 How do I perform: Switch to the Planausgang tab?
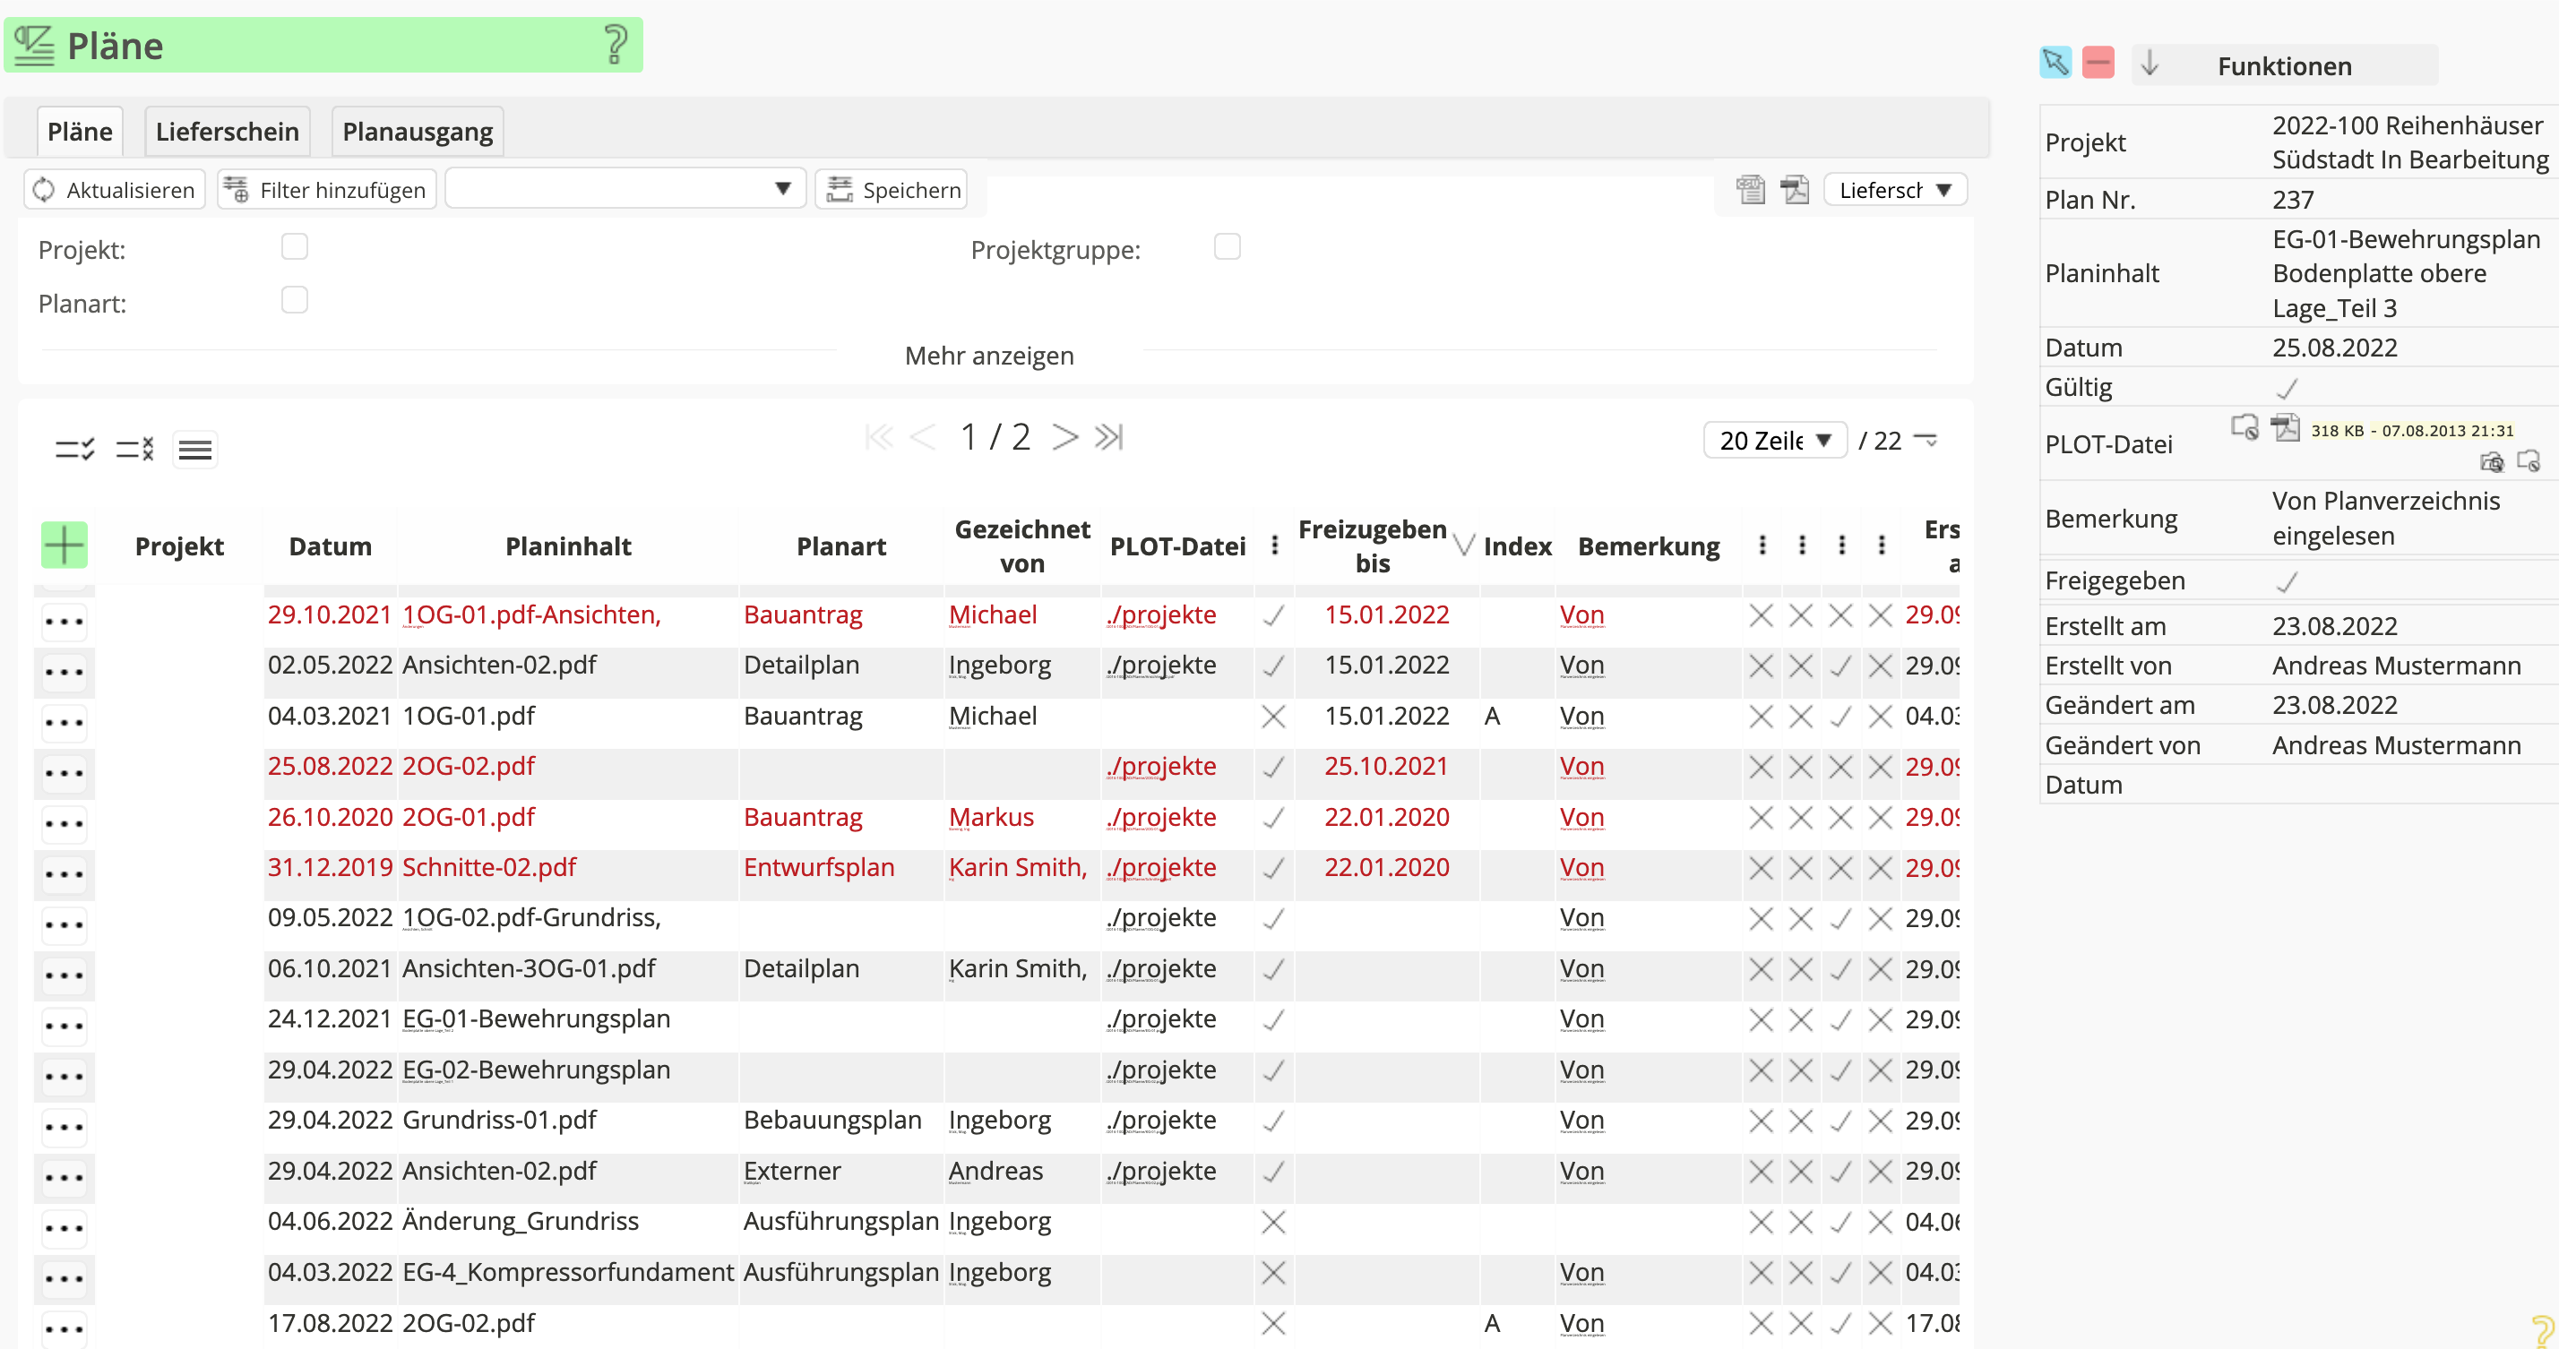418,132
